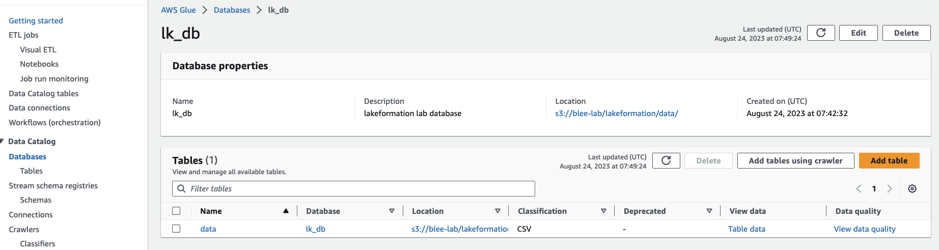Open Database column sort dropdown
The height and width of the screenshot is (250, 939).
(x=392, y=211)
